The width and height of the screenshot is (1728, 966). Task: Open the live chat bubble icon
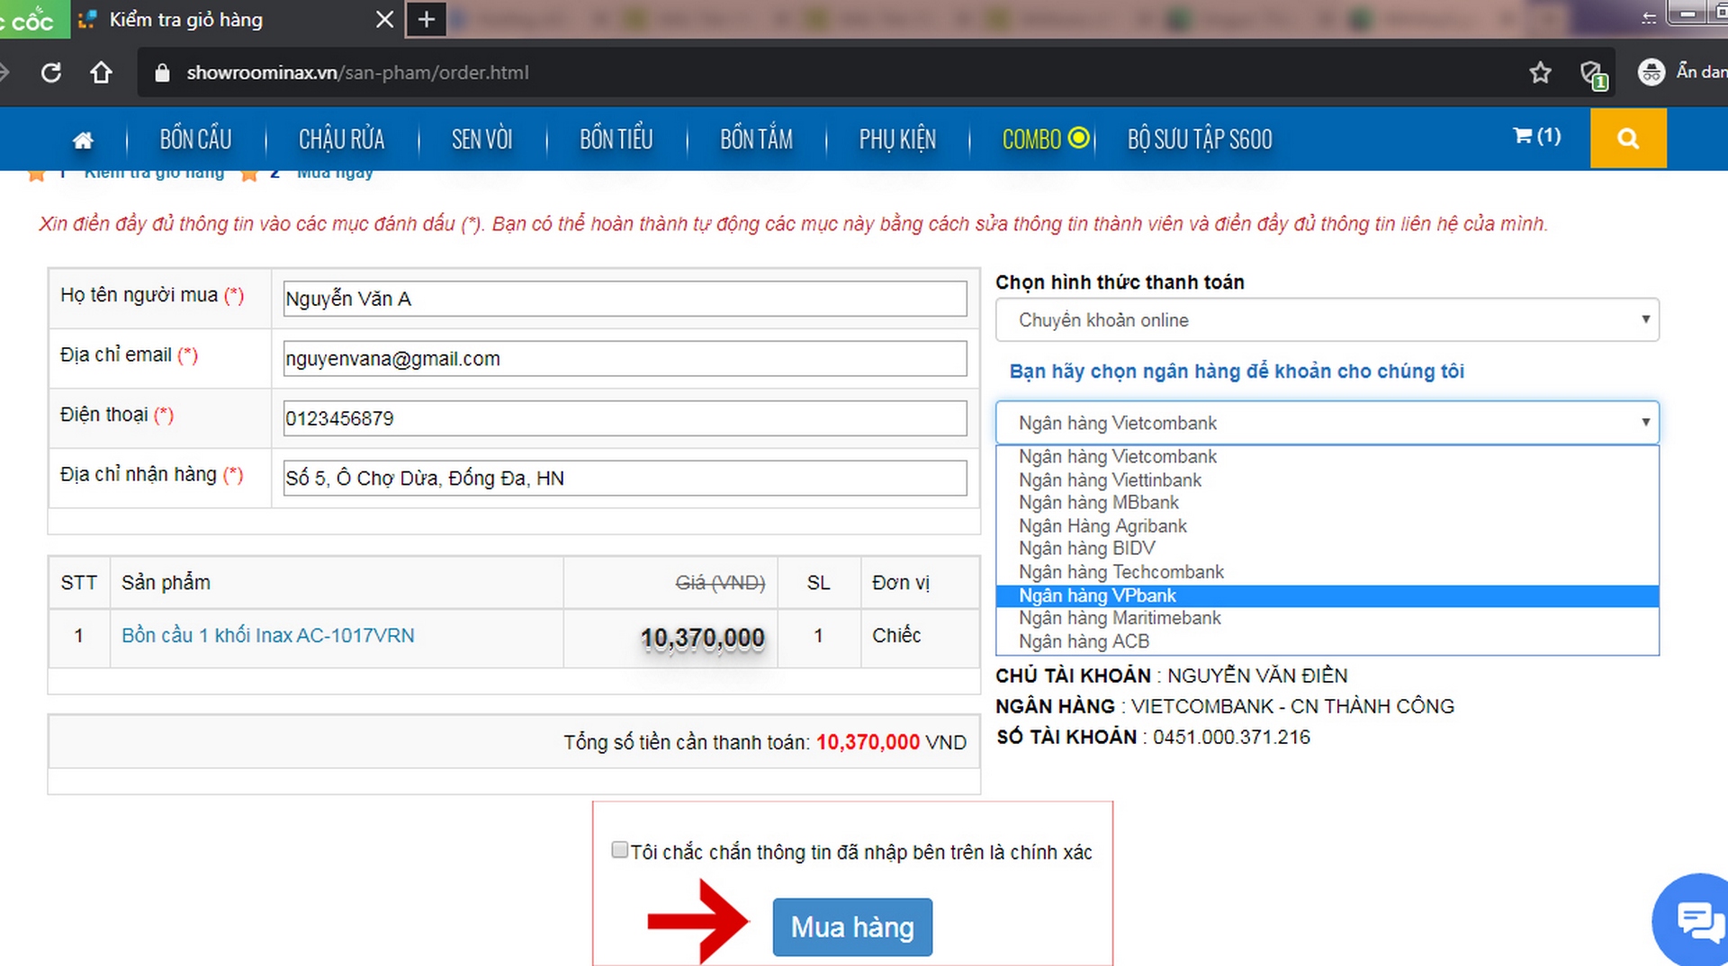(1697, 920)
